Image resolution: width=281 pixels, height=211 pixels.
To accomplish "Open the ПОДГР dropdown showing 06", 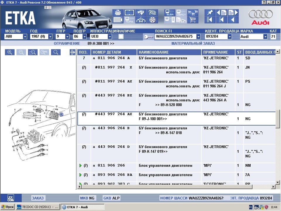I will tap(84, 37).
